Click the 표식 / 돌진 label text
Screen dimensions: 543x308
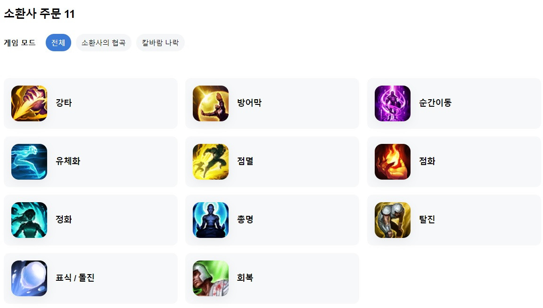pos(75,277)
